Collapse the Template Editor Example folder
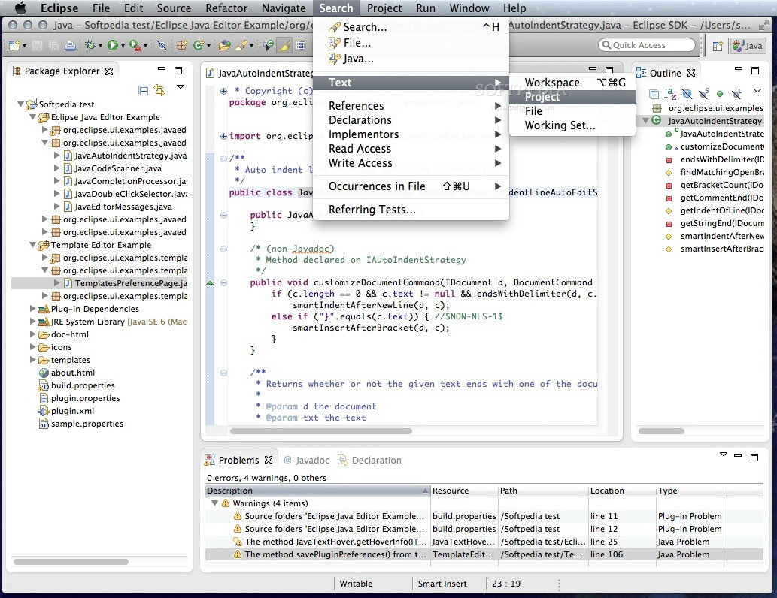 33,245
